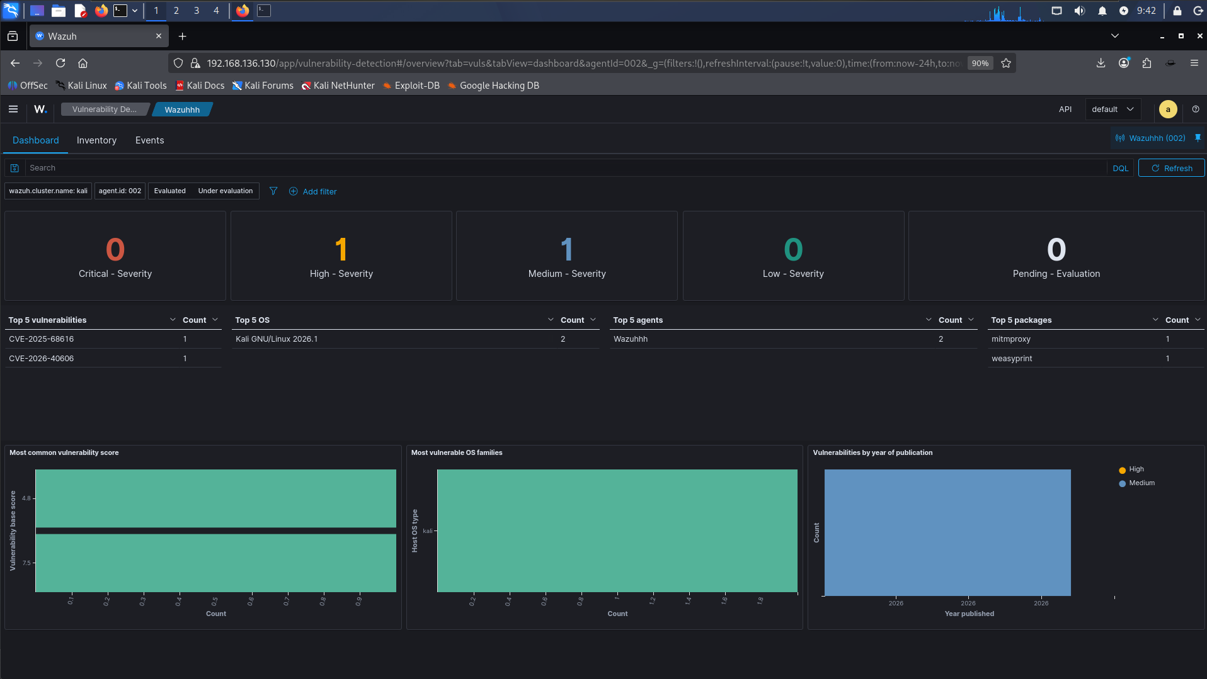
Task: Open the user avatar menu
Action: (1168, 109)
